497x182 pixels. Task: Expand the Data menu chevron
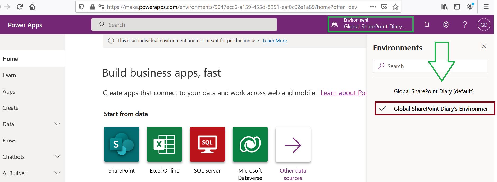pyautogui.click(x=57, y=124)
